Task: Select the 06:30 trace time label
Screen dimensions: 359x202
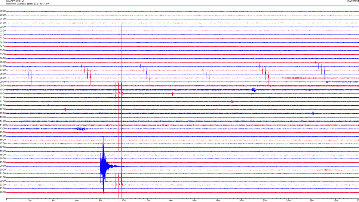Action: [x=3, y=62]
